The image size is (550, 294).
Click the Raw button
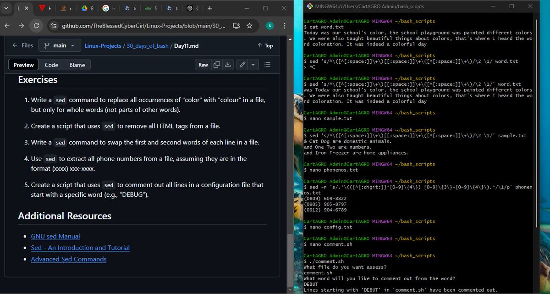pos(203,64)
